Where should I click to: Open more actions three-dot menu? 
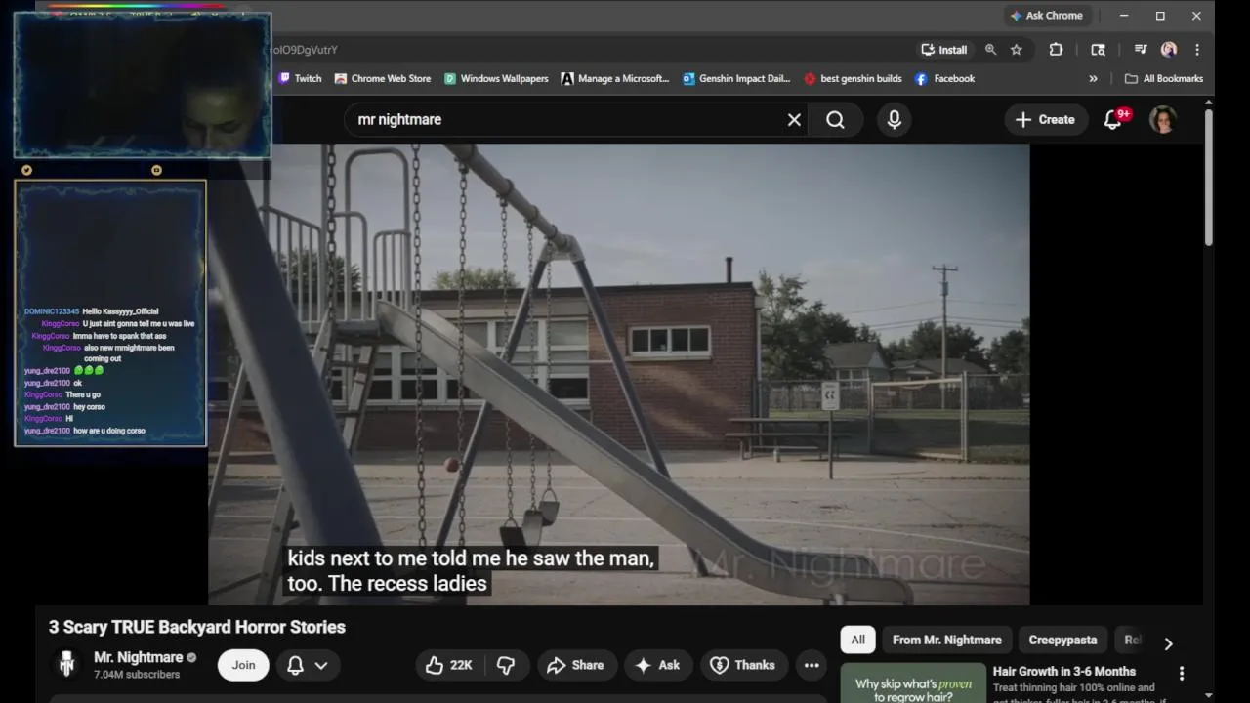pyautogui.click(x=812, y=665)
